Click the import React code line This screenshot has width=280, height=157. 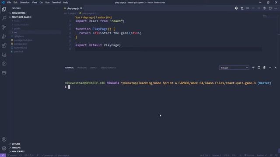tap(100, 21)
